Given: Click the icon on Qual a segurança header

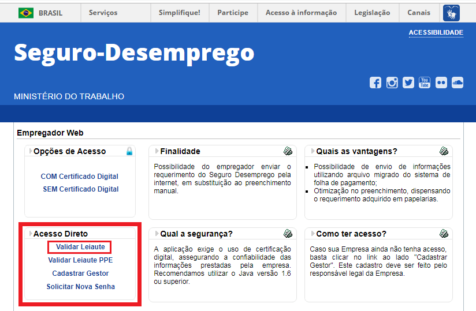Looking at the screenshot, I should tap(288, 234).
